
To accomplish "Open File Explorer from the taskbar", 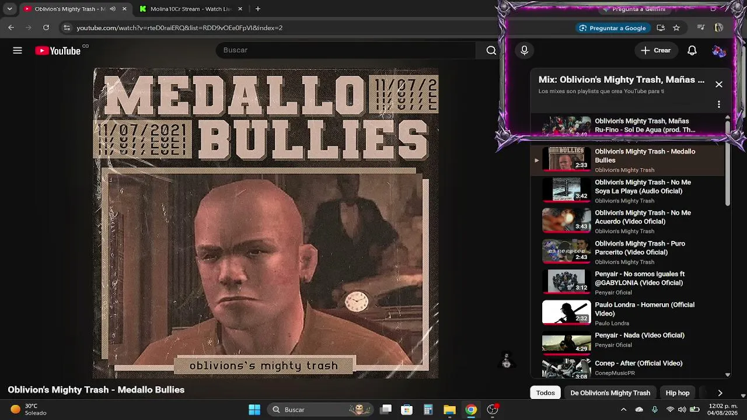I will click(x=449, y=409).
